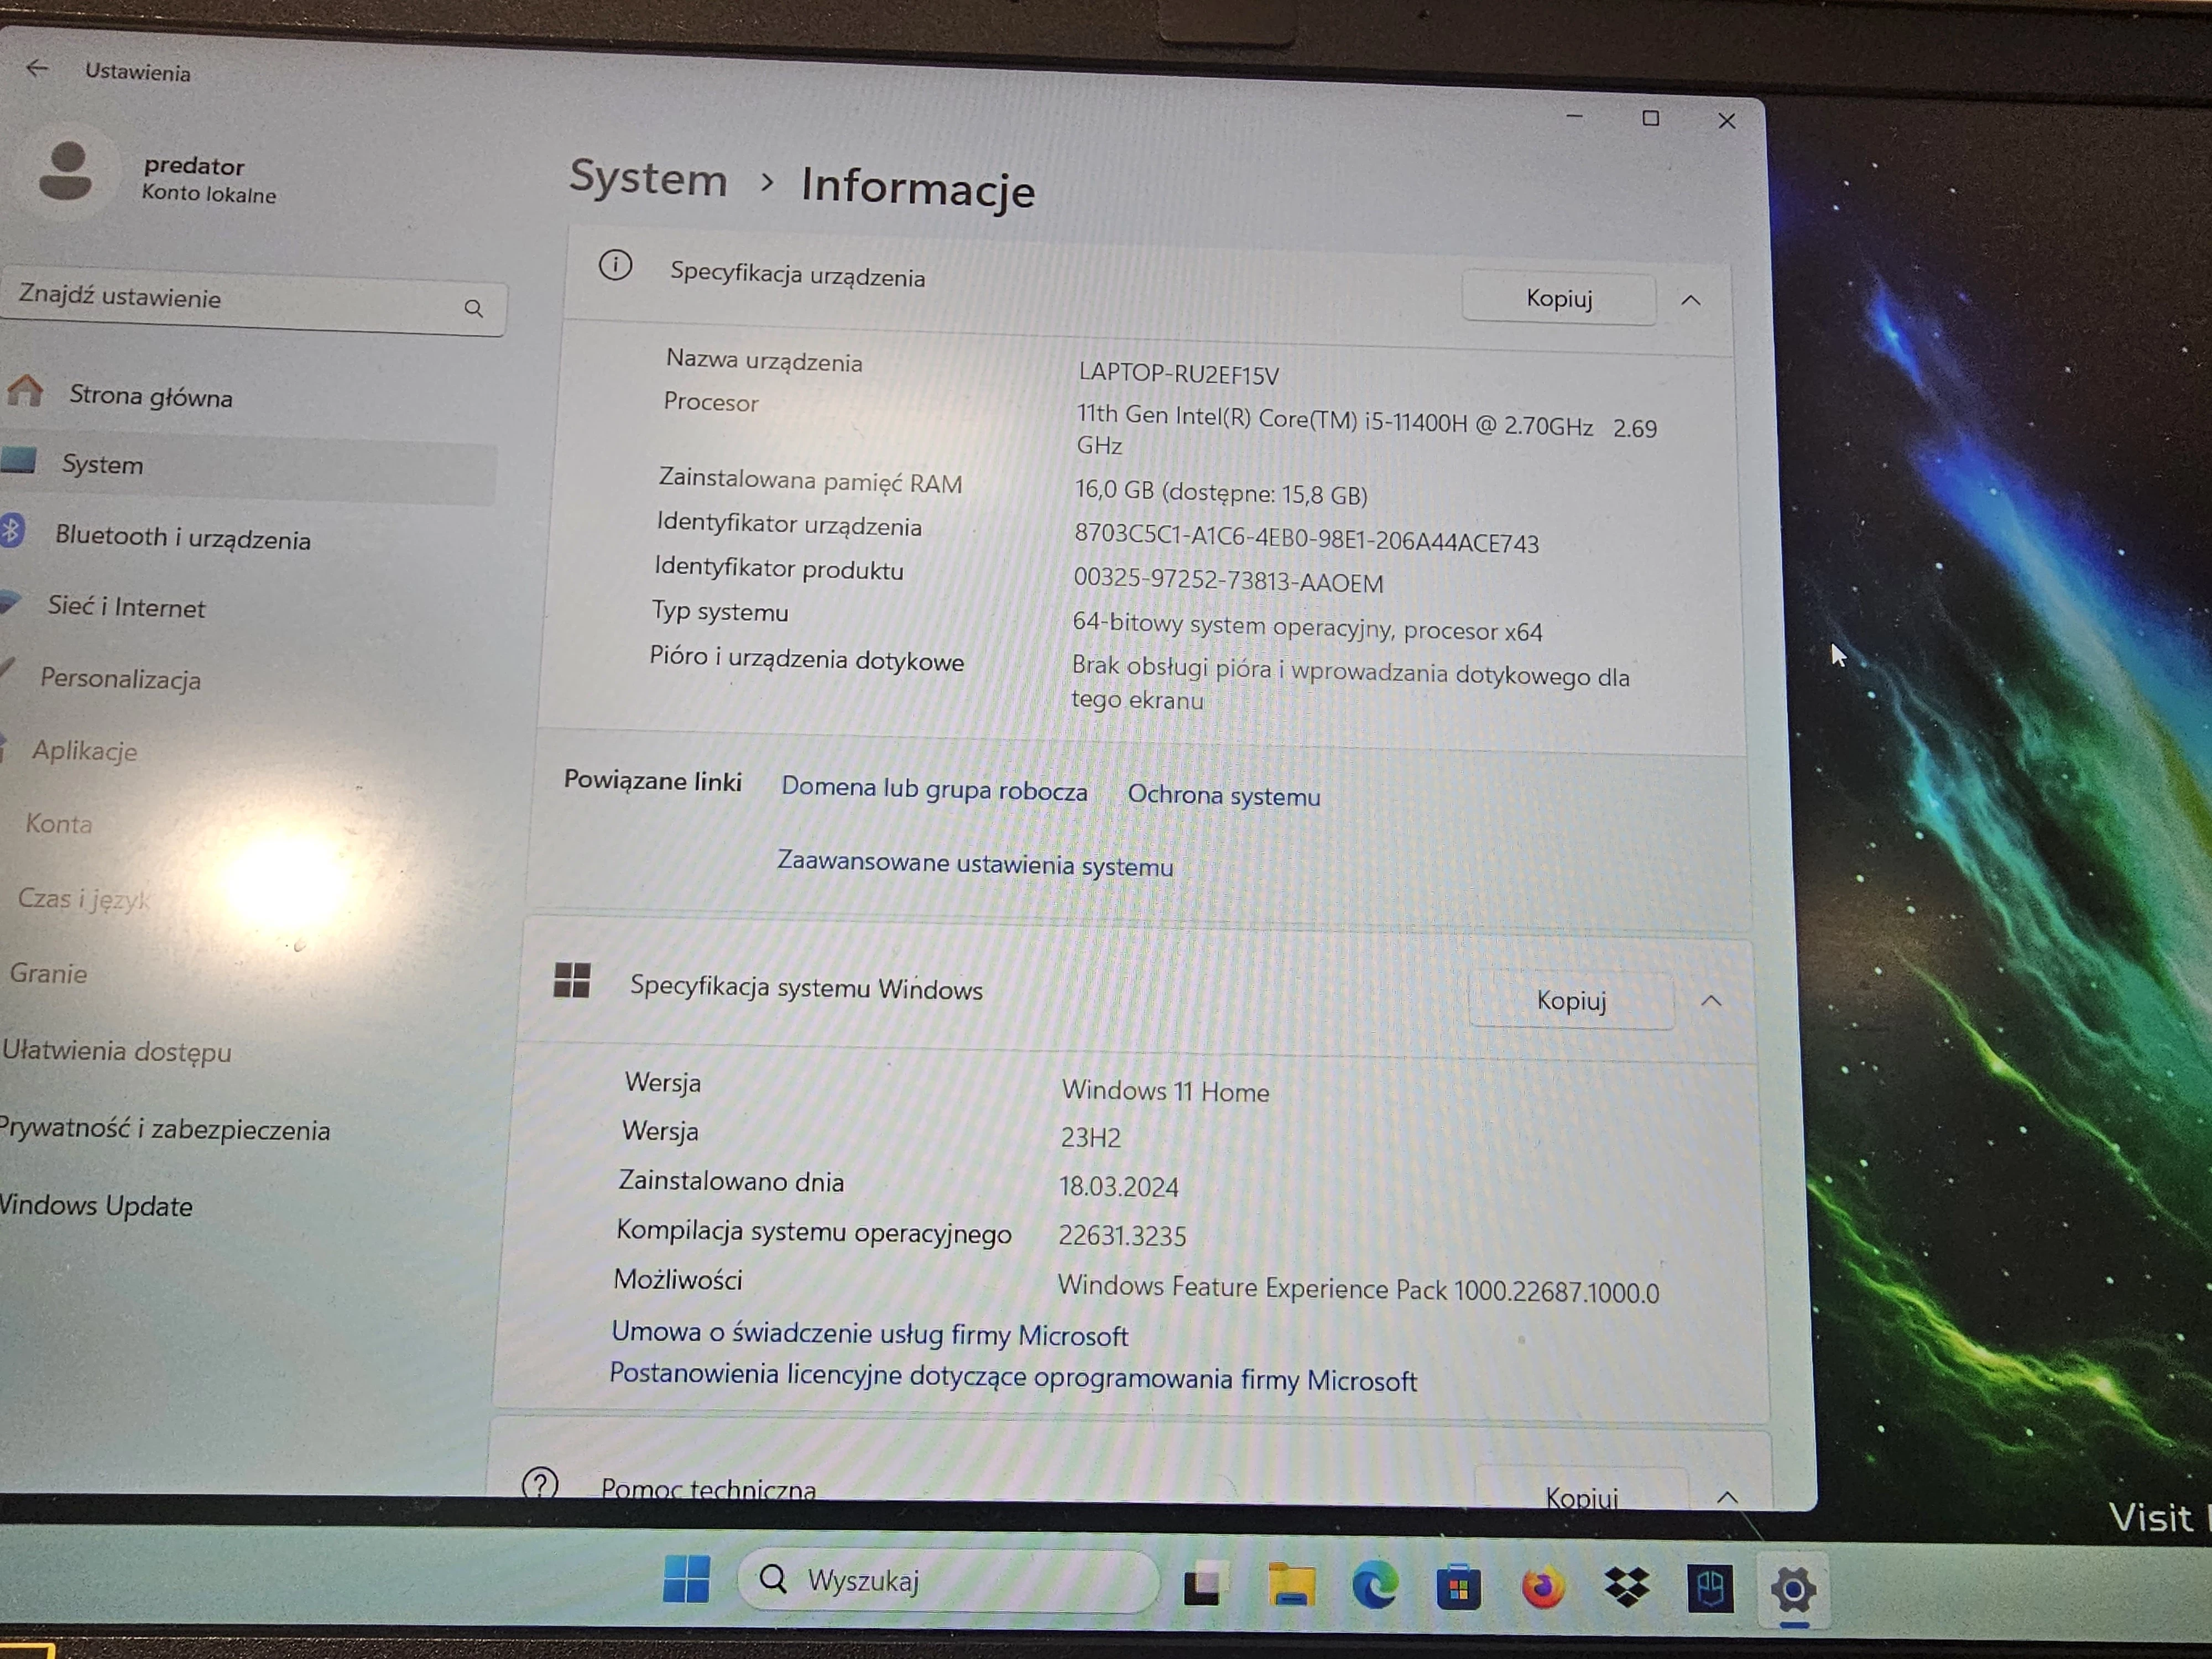The image size is (2212, 1659).
Task: Select the Windows 11 Home edition text
Action: [x=1165, y=1091]
